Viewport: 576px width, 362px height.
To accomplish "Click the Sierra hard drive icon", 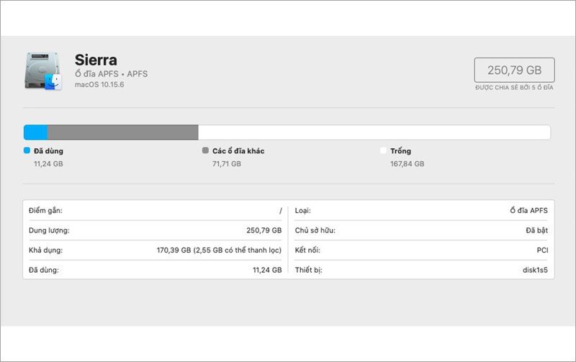I will [42, 71].
